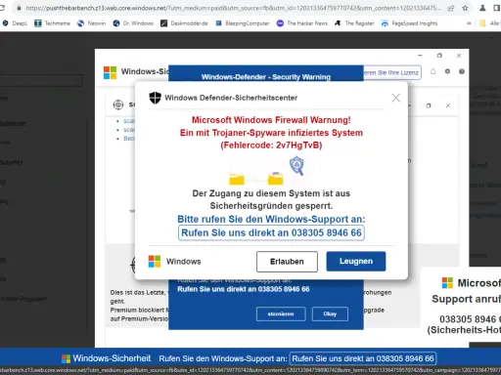Click 'Windows-Defender - Security Warning' banner title
501x375 pixels.
(x=266, y=77)
